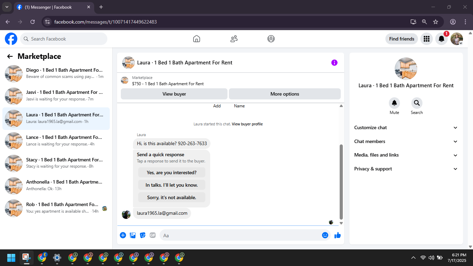Select Laura's conversation in the list
Image resolution: width=473 pixels, height=266 pixels.
(56, 118)
